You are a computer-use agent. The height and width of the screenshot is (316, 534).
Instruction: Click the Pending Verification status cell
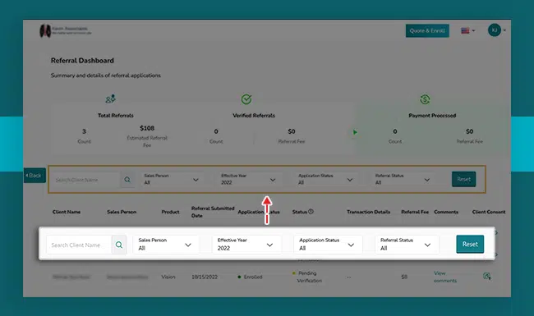click(x=307, y=277)
